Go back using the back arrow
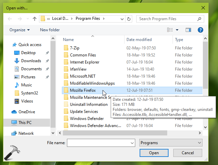 (x=10, y=19)
